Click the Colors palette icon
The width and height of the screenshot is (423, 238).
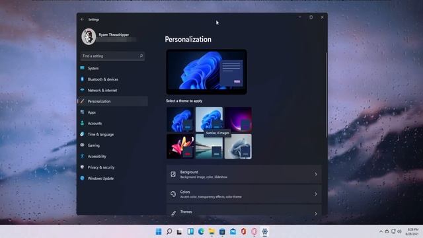173,194
